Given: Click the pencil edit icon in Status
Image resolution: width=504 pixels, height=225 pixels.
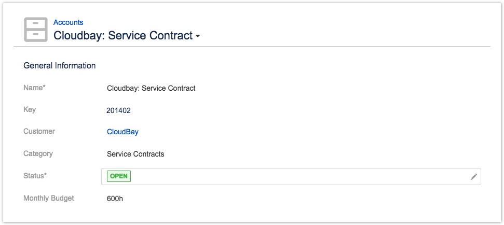Looking at the screenshot, I should [x=473, y=177].
